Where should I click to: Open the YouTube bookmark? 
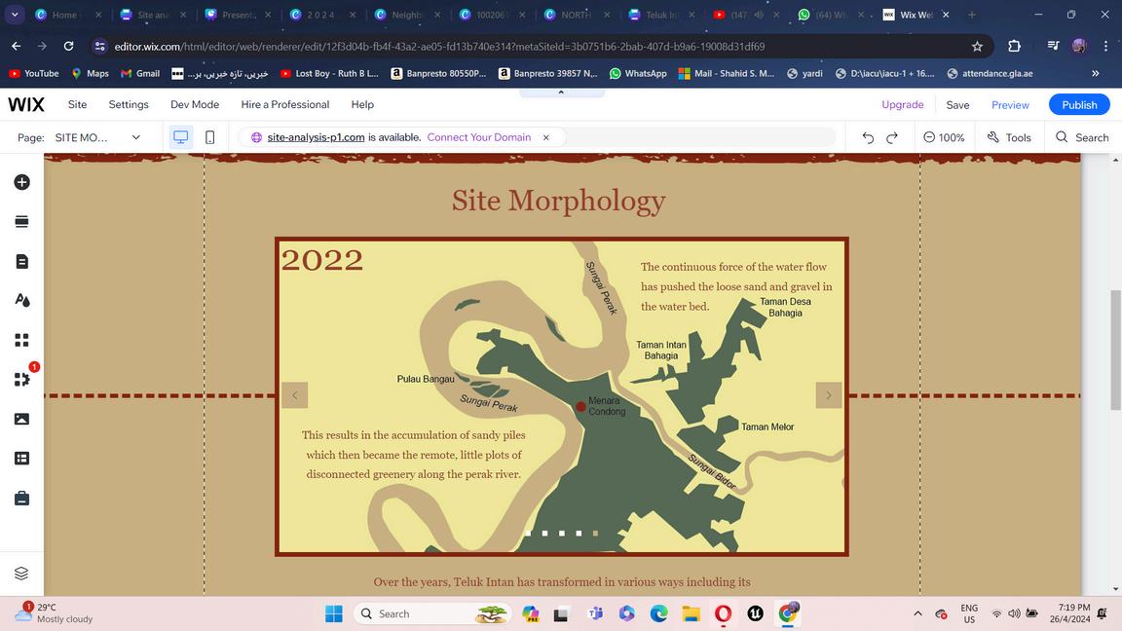click(34, 73)
